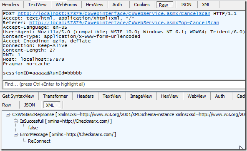The image size is (247, 151).
Task: Select the IsSuccesfull tree node
Action: [x=66, y=121]
